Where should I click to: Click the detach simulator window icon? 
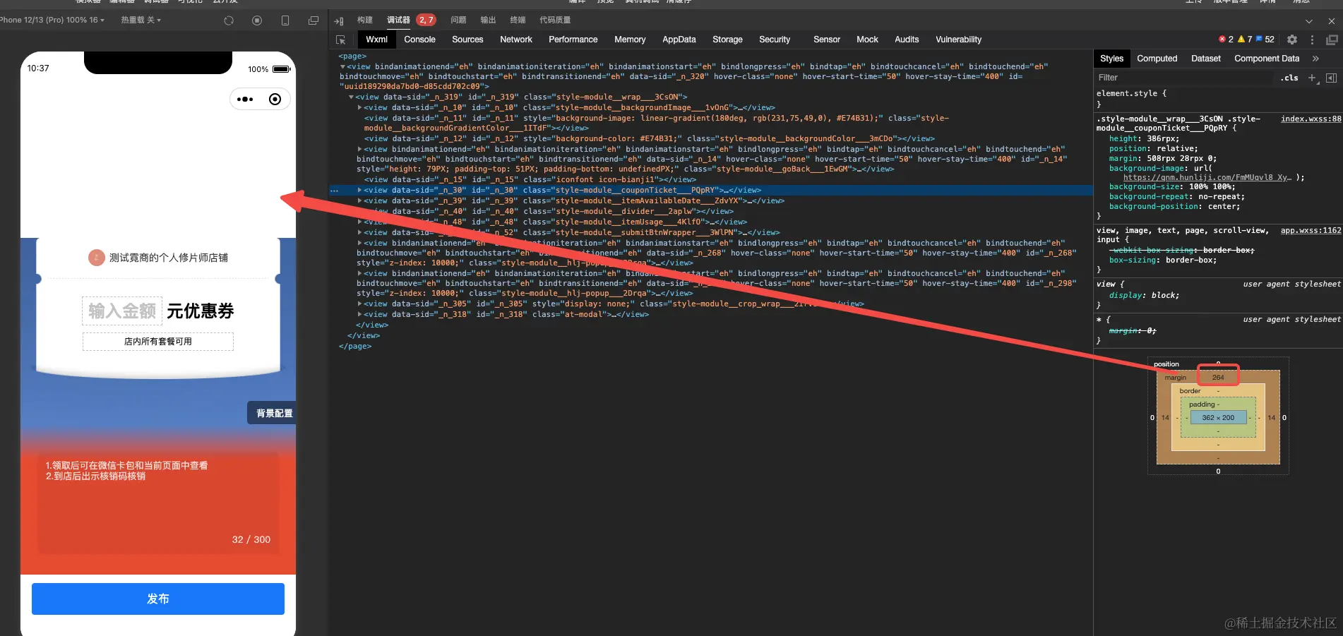tap(314, 20)
